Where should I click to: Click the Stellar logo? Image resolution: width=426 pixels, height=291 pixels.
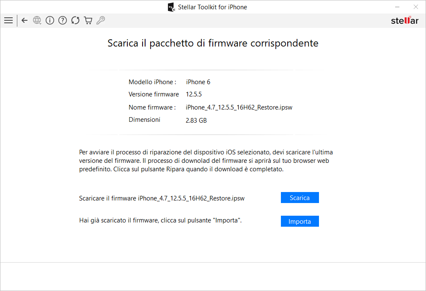point(404,20)
